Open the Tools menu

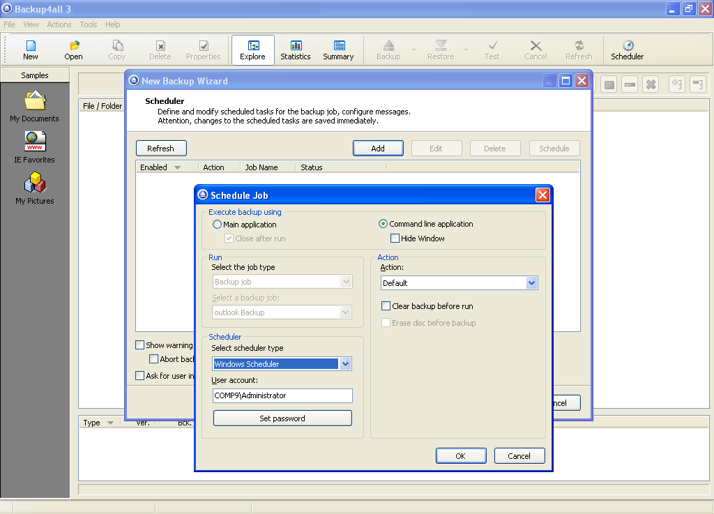pyautogui.click(x=89, y=24)
